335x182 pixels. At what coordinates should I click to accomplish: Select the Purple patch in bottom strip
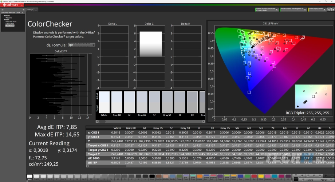click(x=220, y=177)
